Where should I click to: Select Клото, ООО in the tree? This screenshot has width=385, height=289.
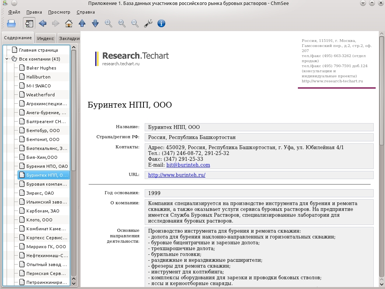[39, 220]
